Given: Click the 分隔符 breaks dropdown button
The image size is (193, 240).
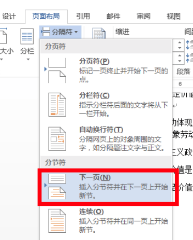Looking at the screenshot, I should point(60,32).
